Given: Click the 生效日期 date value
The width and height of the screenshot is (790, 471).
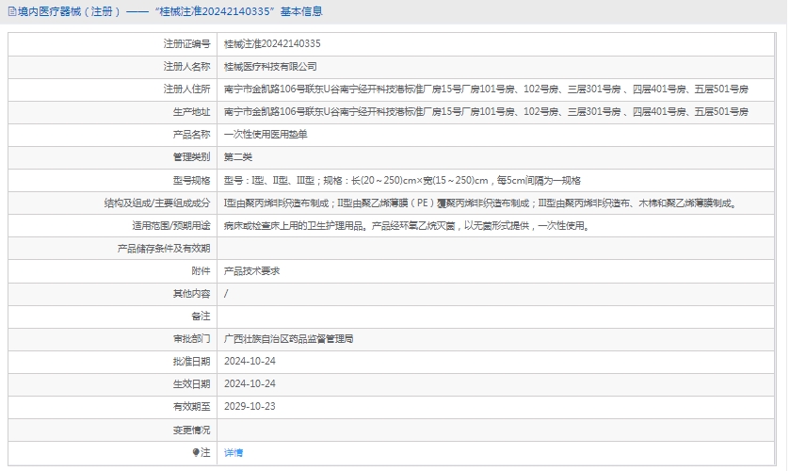Looking at the screenshot, I should (250, 384).
